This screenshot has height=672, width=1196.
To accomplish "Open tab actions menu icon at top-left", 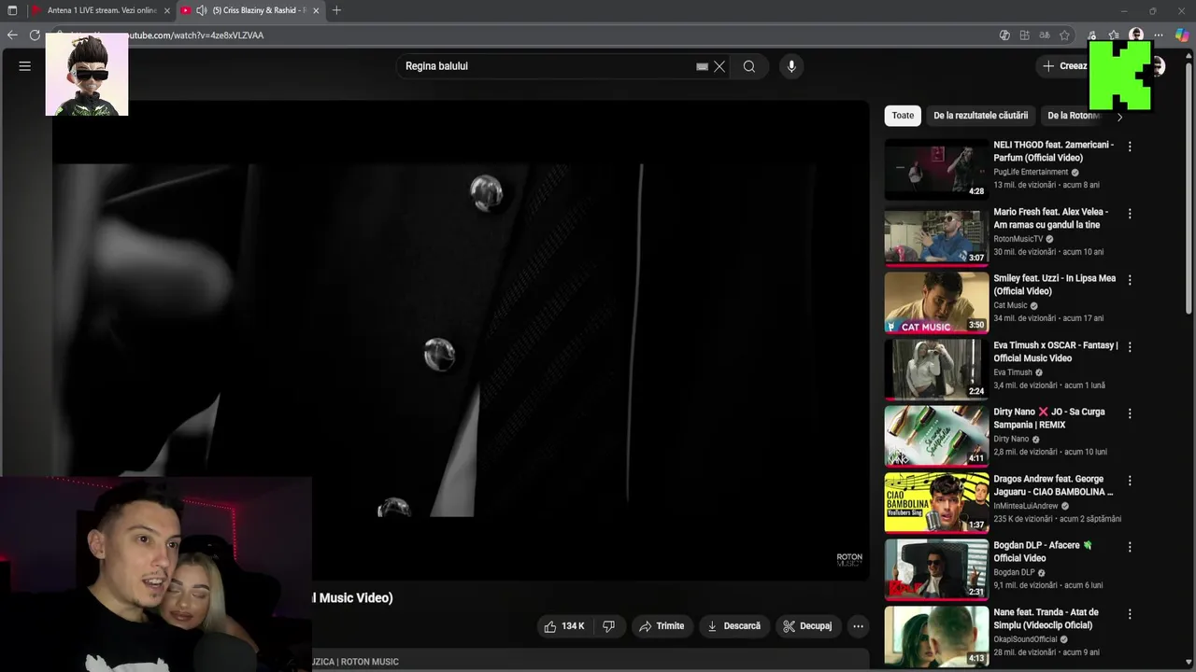I will click(12, 10).
